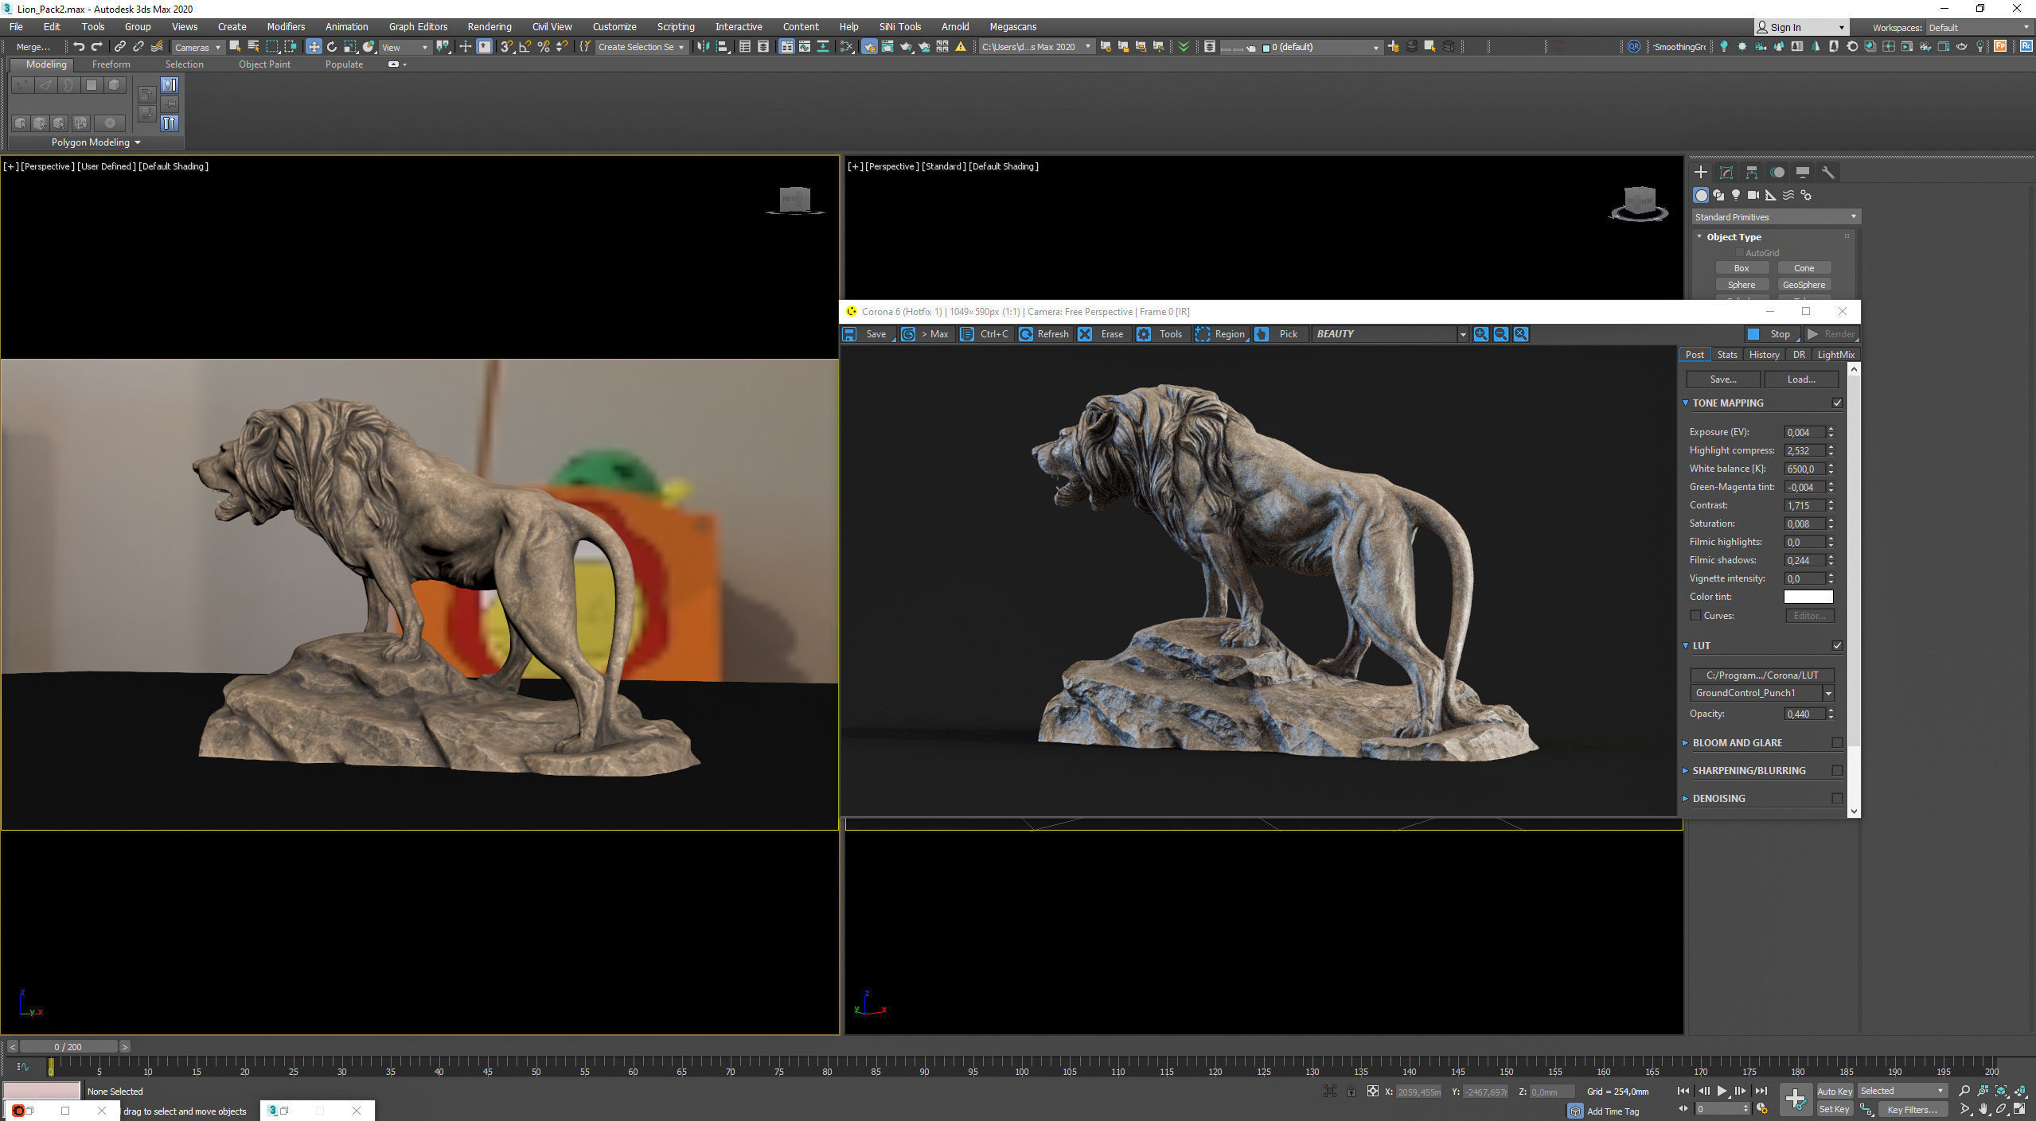Enable Sharpening/Blurring checkbox
2036x1121 pixels.
tap(1837, 771)
